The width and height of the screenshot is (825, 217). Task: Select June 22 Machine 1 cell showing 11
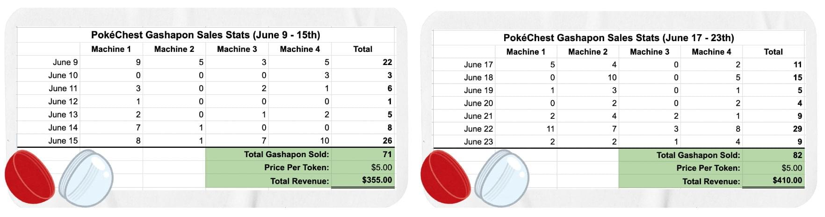pos(526,129)
